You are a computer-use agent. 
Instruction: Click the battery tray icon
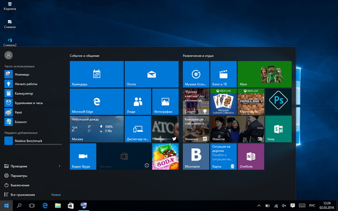(267, 206)
